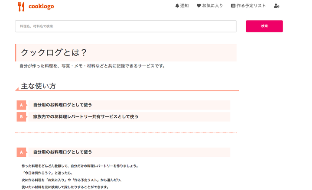Click the favorites heart icon
The width and height of the screenshot is (312, 190).
pos(199,6)
